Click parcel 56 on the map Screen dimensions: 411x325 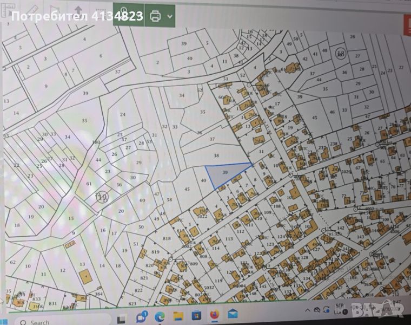[x=119, y=185]
